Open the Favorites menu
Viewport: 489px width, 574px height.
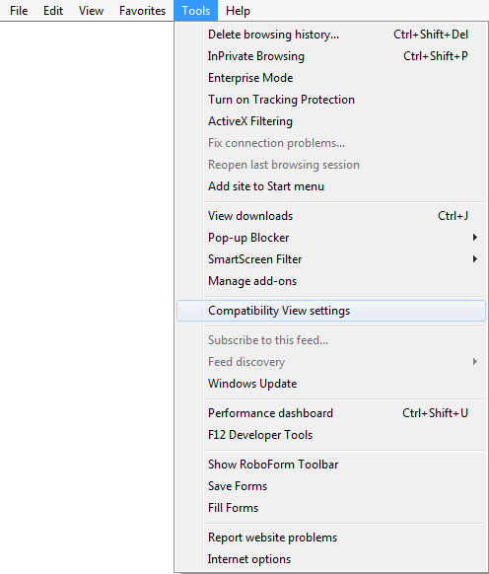coord(142,11)
